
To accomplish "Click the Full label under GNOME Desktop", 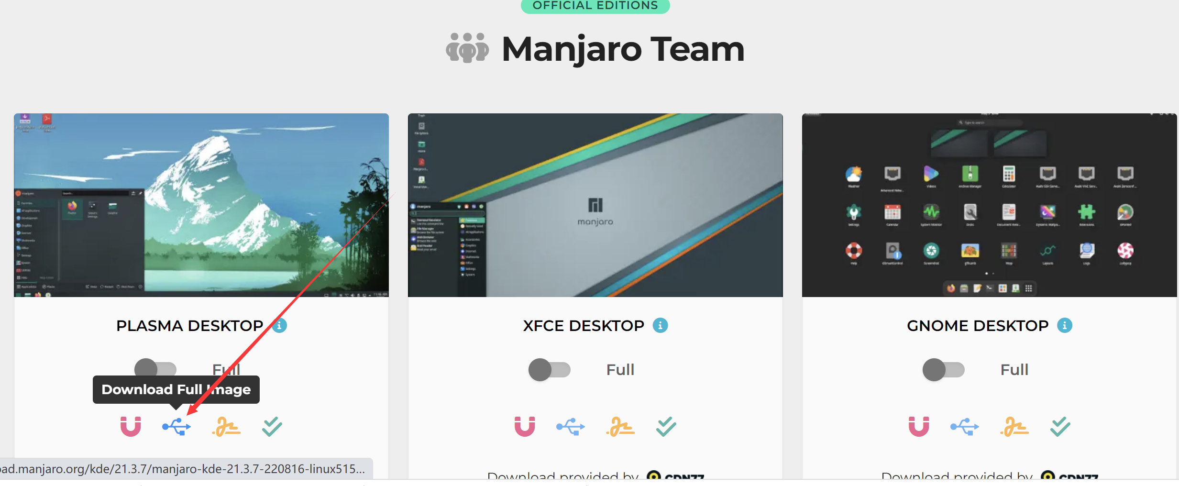I will [1014, 370].
